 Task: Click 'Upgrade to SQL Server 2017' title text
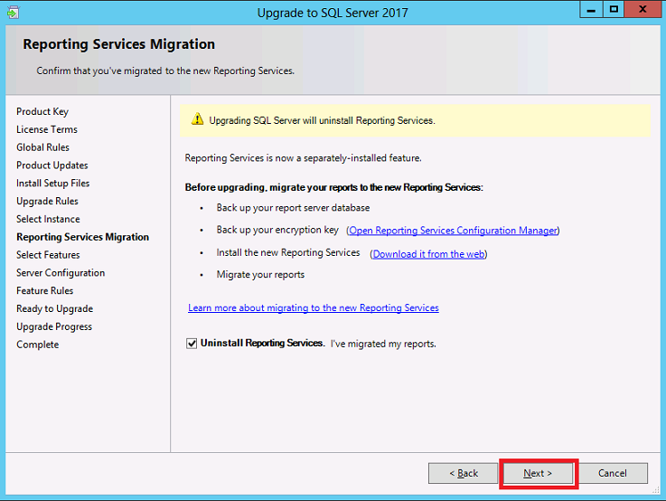pos(333,13)
